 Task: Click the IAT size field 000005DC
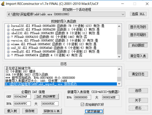(x=50, y=104)
